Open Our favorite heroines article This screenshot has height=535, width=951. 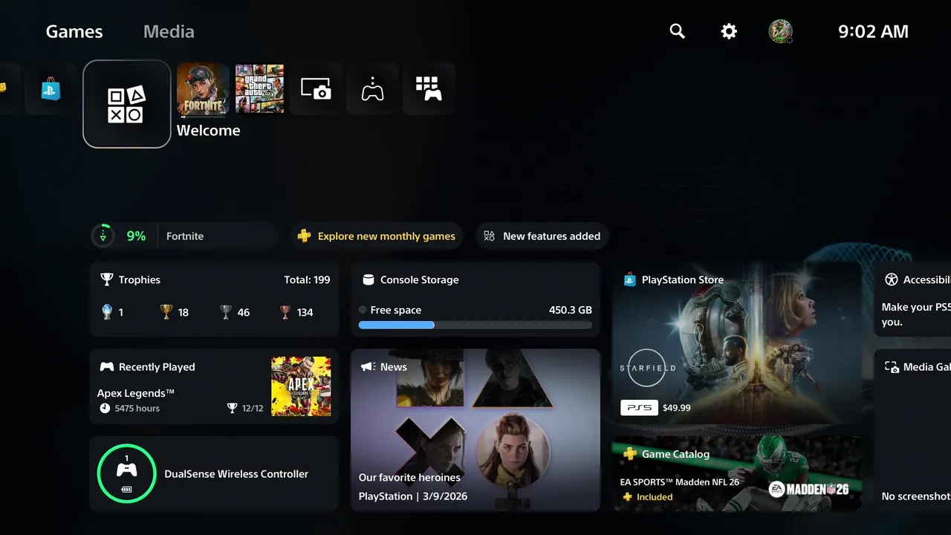pos(409,478)
